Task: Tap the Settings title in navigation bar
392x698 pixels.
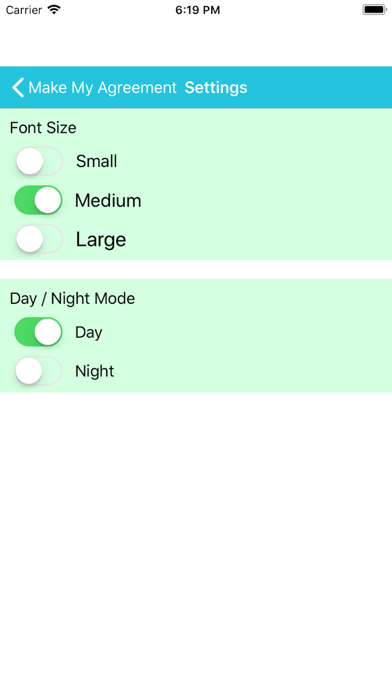Action: click(216, 88)
